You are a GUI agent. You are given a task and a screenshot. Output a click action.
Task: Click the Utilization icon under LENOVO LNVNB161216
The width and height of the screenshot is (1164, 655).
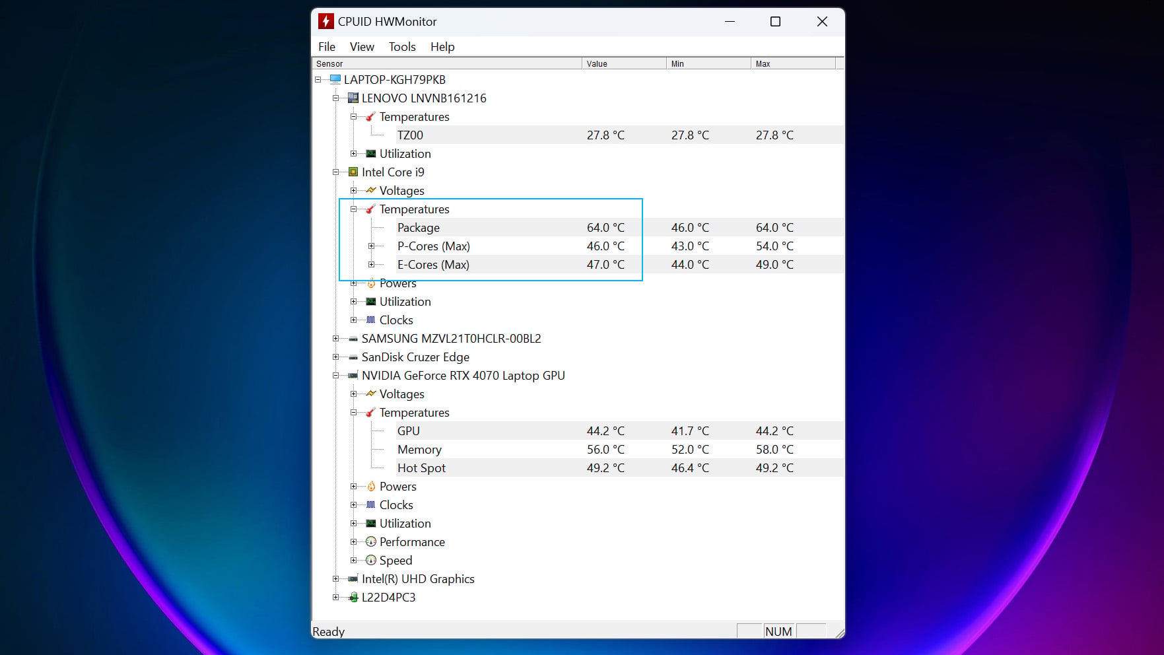coord(371,153)
